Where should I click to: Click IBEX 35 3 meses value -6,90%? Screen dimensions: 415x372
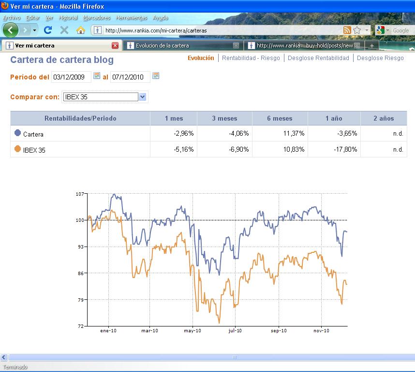[239, 150]
